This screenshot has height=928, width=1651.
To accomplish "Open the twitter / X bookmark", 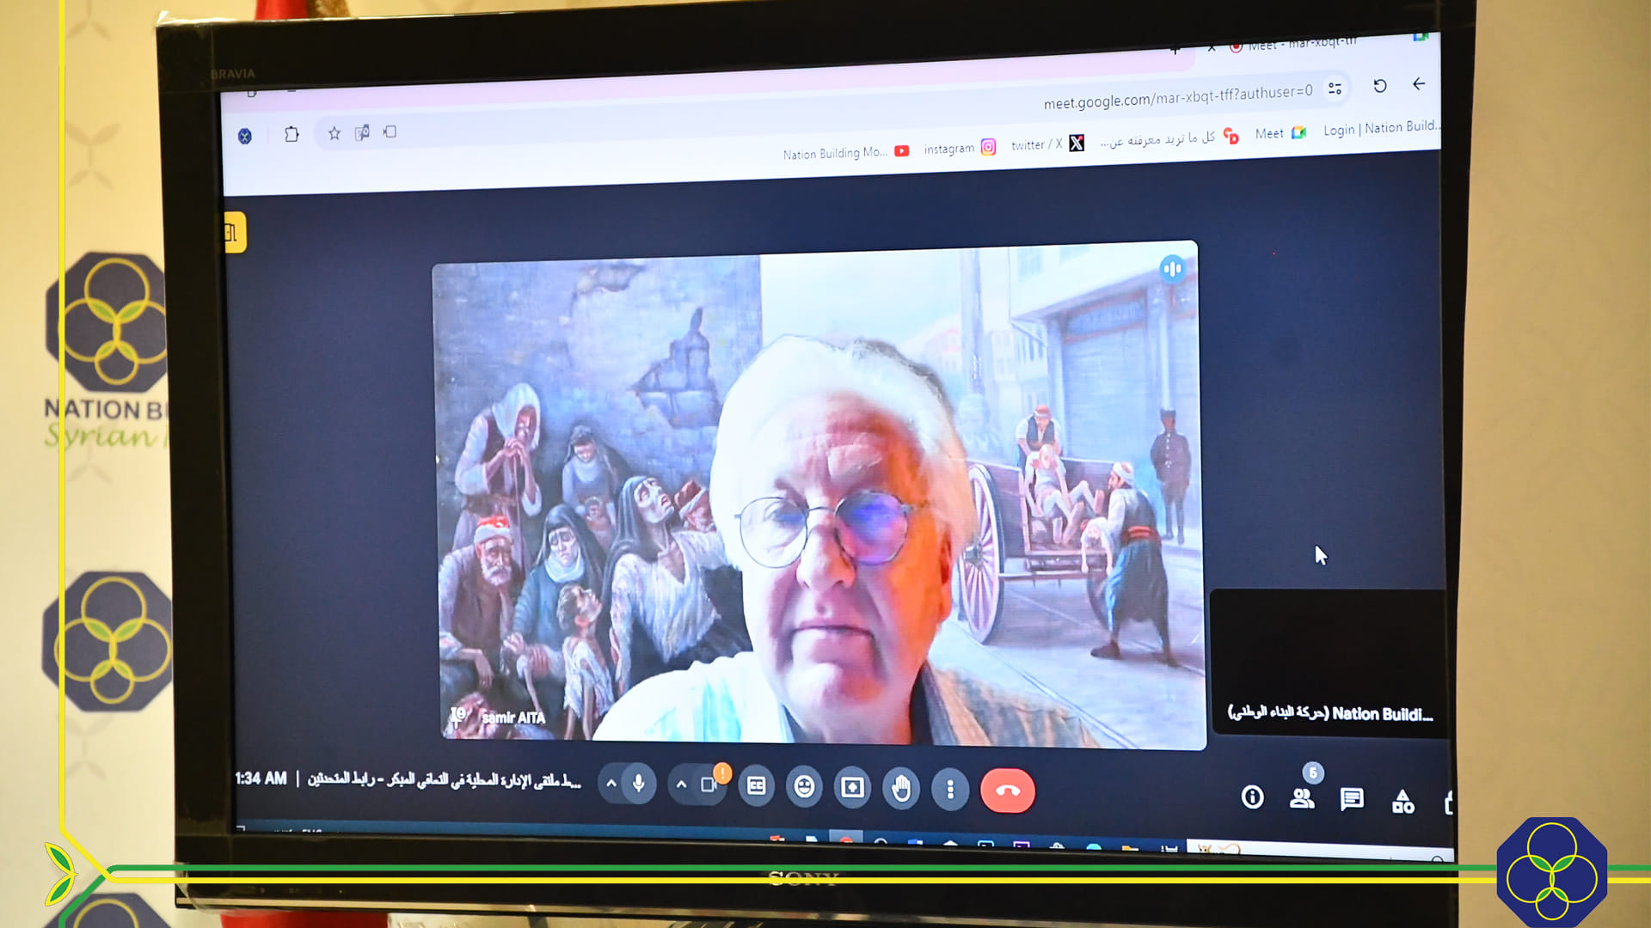I will click(1046, 143).
